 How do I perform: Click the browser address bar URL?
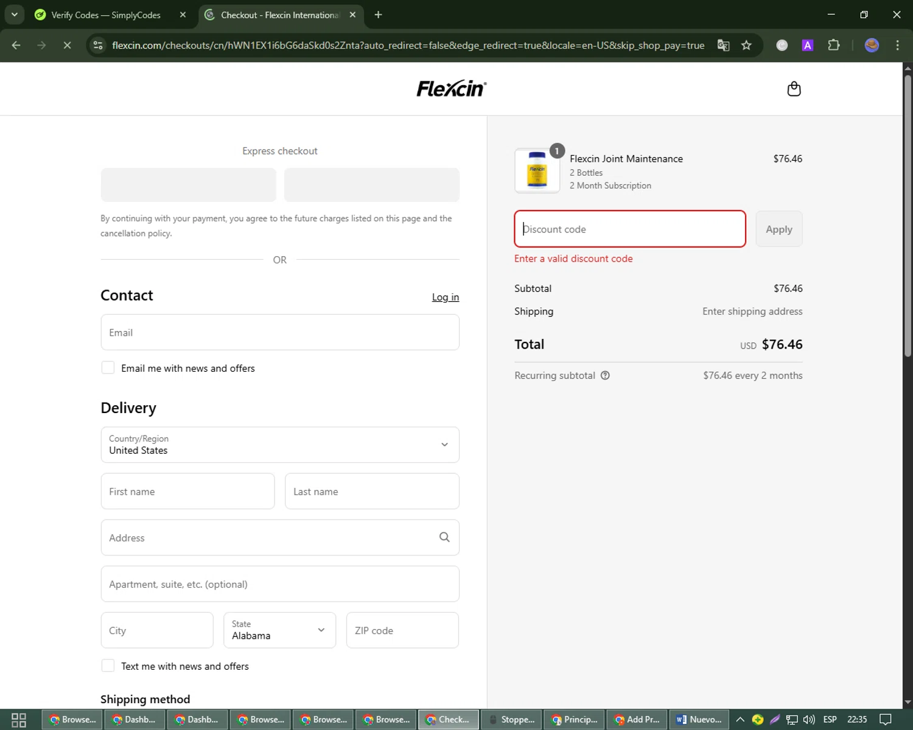(408, 45)
